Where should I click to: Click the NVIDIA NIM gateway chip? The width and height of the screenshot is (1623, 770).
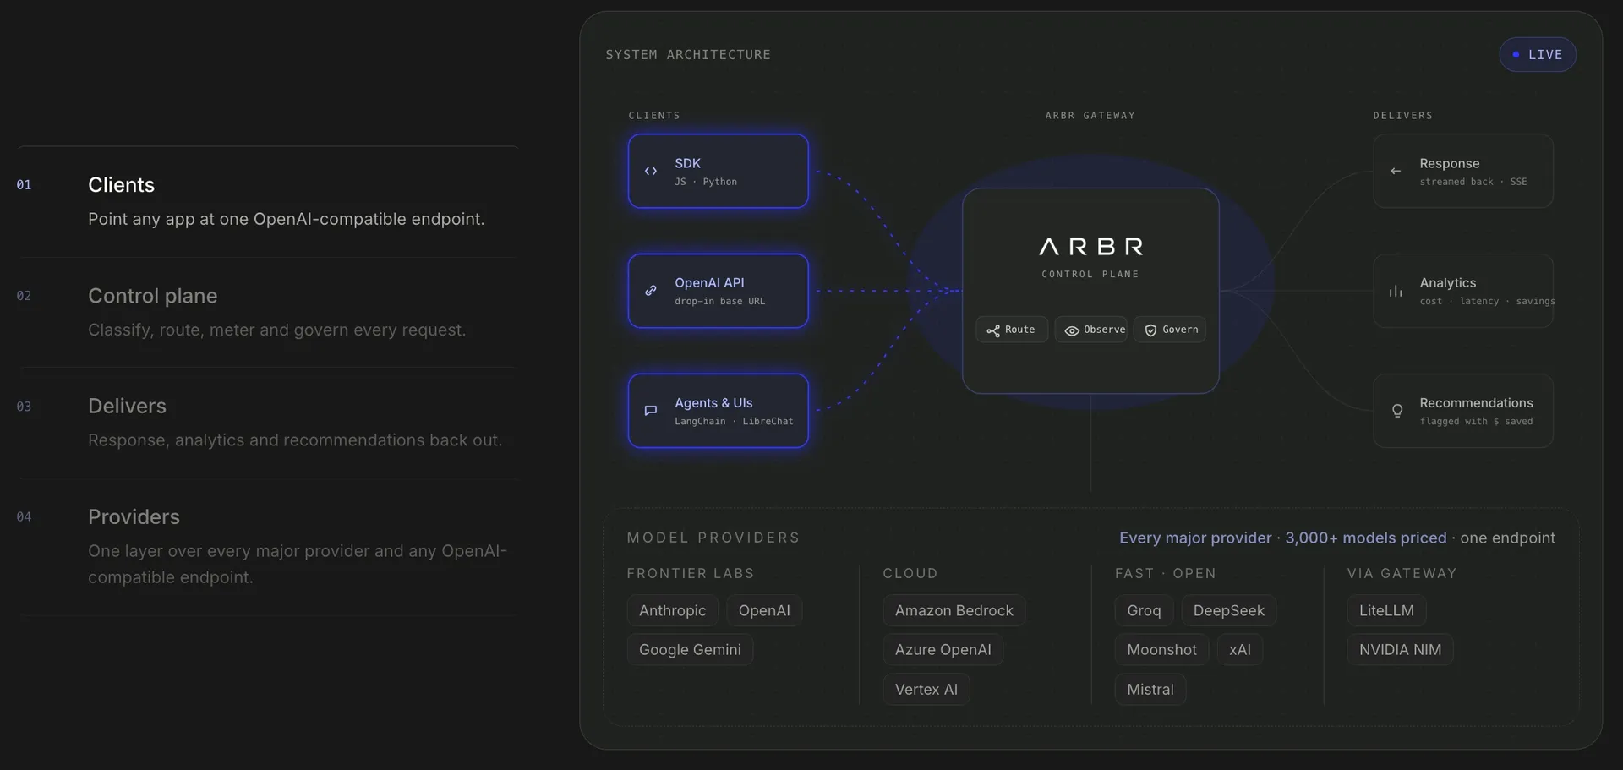[x=1400, y=649]
